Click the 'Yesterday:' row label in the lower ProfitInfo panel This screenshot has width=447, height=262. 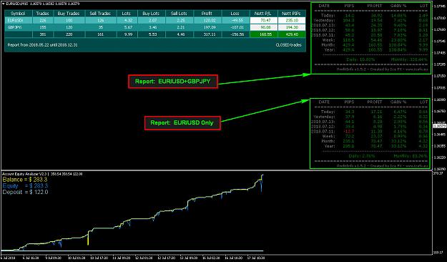click(x=325, y=117)
